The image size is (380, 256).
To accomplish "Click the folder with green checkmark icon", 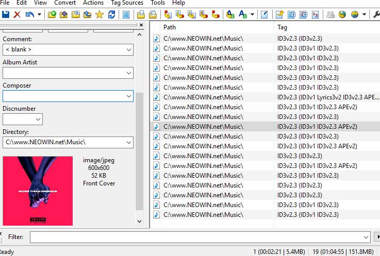I will point(52,14).
